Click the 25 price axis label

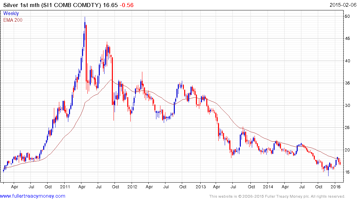347,128
